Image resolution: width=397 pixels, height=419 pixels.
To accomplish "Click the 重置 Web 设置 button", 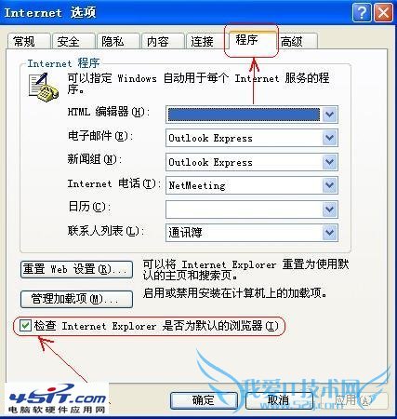I will [77, 269].
